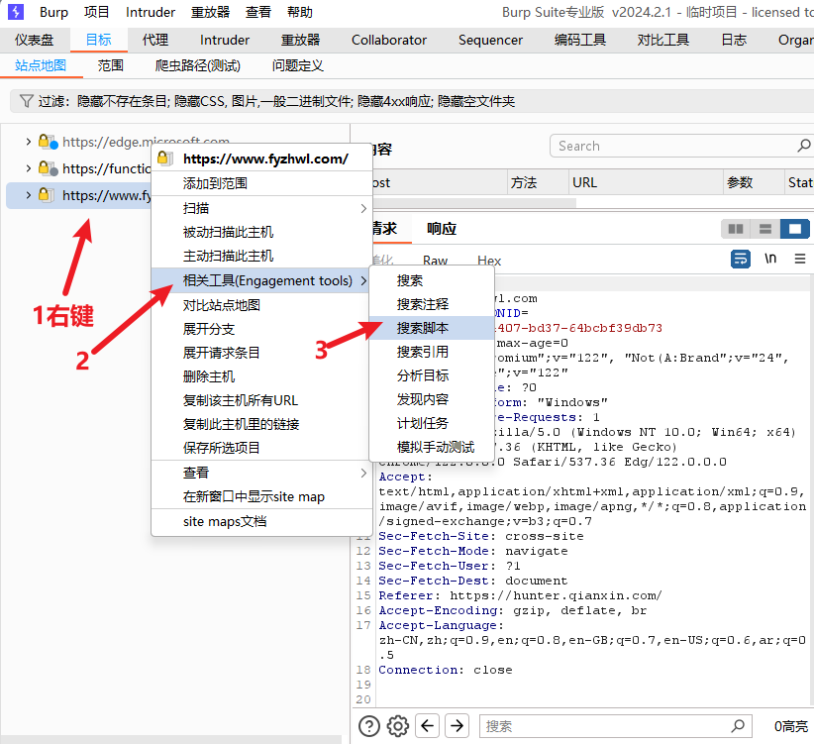814x744 pixels.
Task: Select 被动扫描此主机
Action: coord(261,232)
